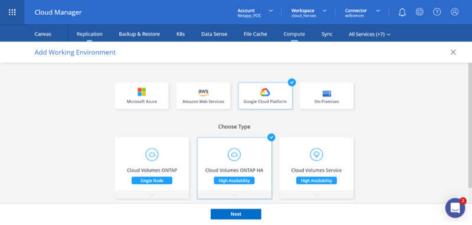Expand details under Cloud Volumes ONTAP HA
472x225 pixels.
point(234,195)
